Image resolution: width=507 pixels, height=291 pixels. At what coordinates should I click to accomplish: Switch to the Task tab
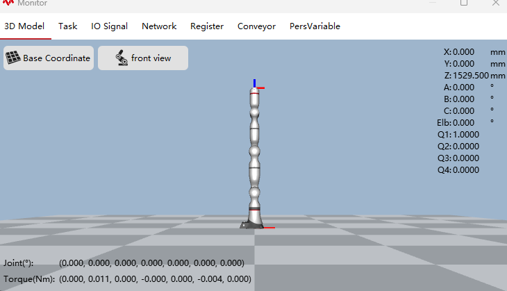coord(67,26)
